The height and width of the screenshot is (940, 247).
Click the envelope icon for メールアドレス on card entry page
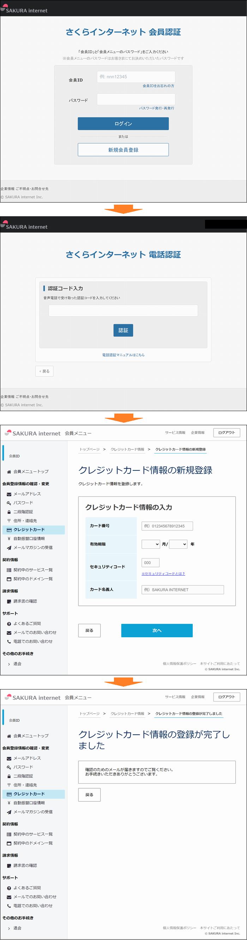[9, 494]
